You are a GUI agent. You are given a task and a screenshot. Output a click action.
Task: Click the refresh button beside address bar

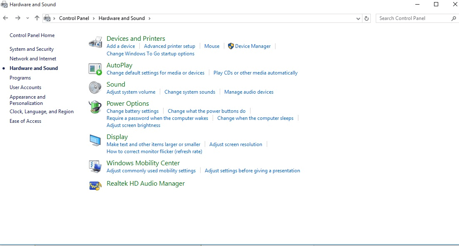point(367,18)
